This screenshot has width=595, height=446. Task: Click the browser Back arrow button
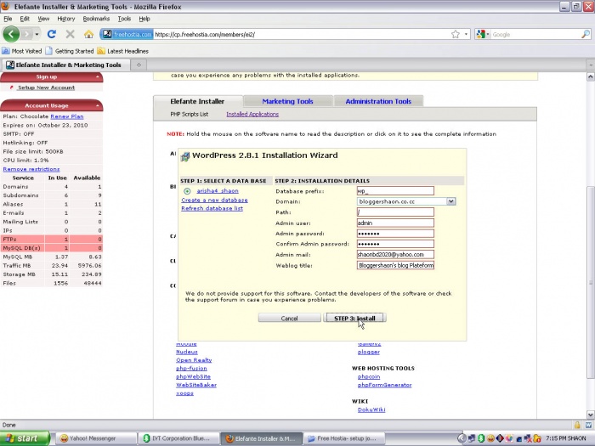[11, 34]
